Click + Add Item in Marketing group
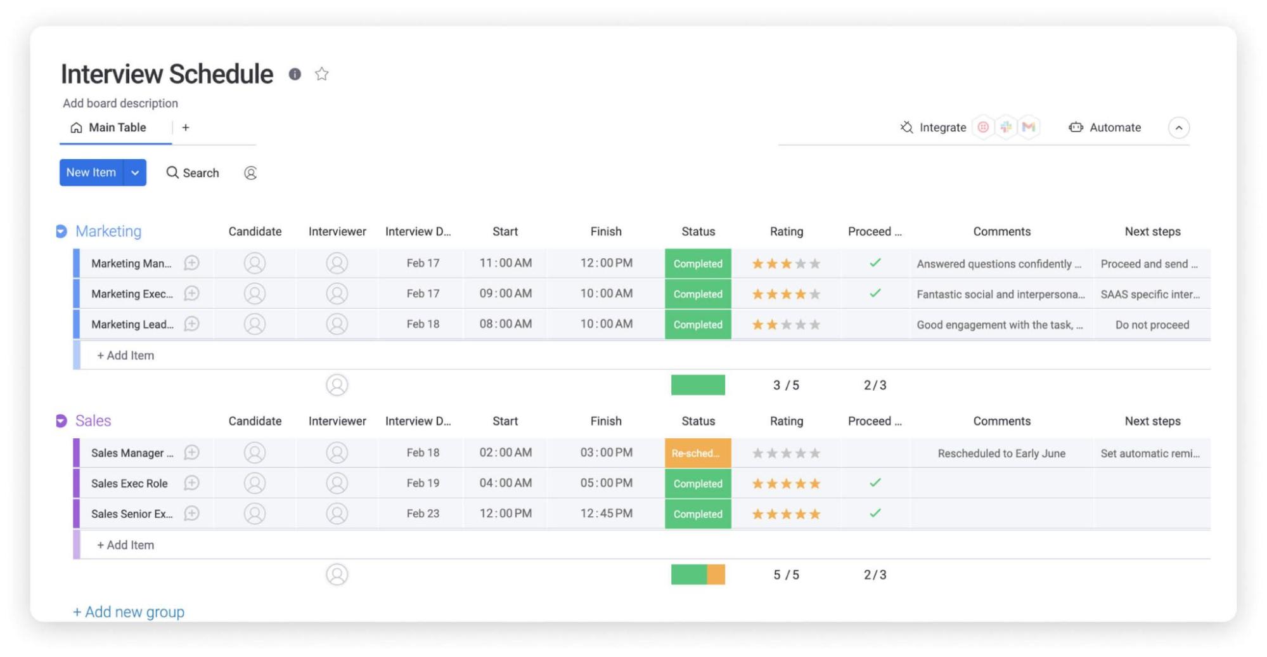The width and height of the screenshot is (1267, 657). point(125,355)
